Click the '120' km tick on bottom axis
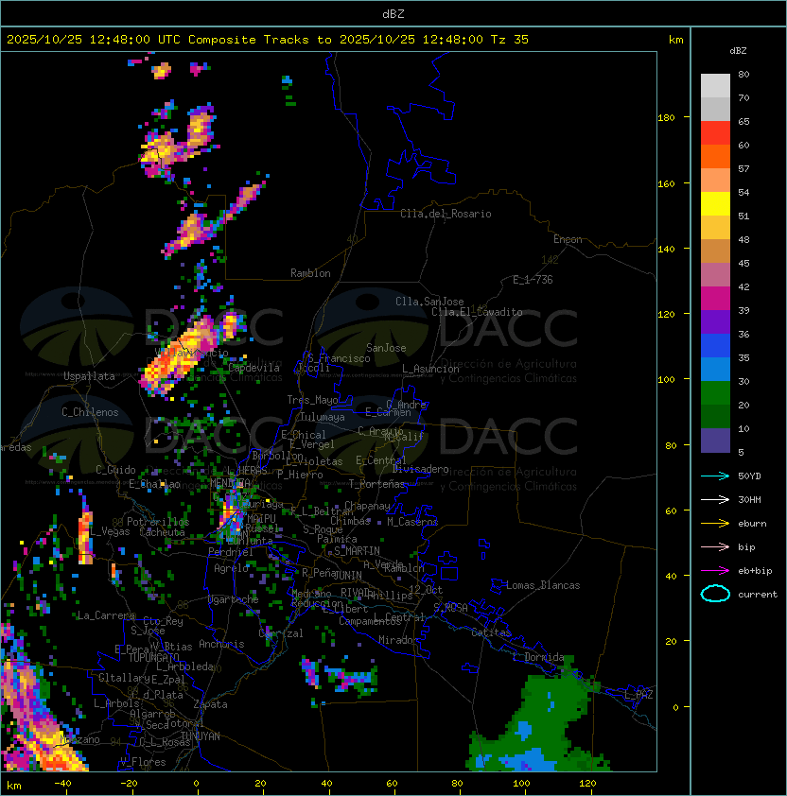 pos(587,784)
